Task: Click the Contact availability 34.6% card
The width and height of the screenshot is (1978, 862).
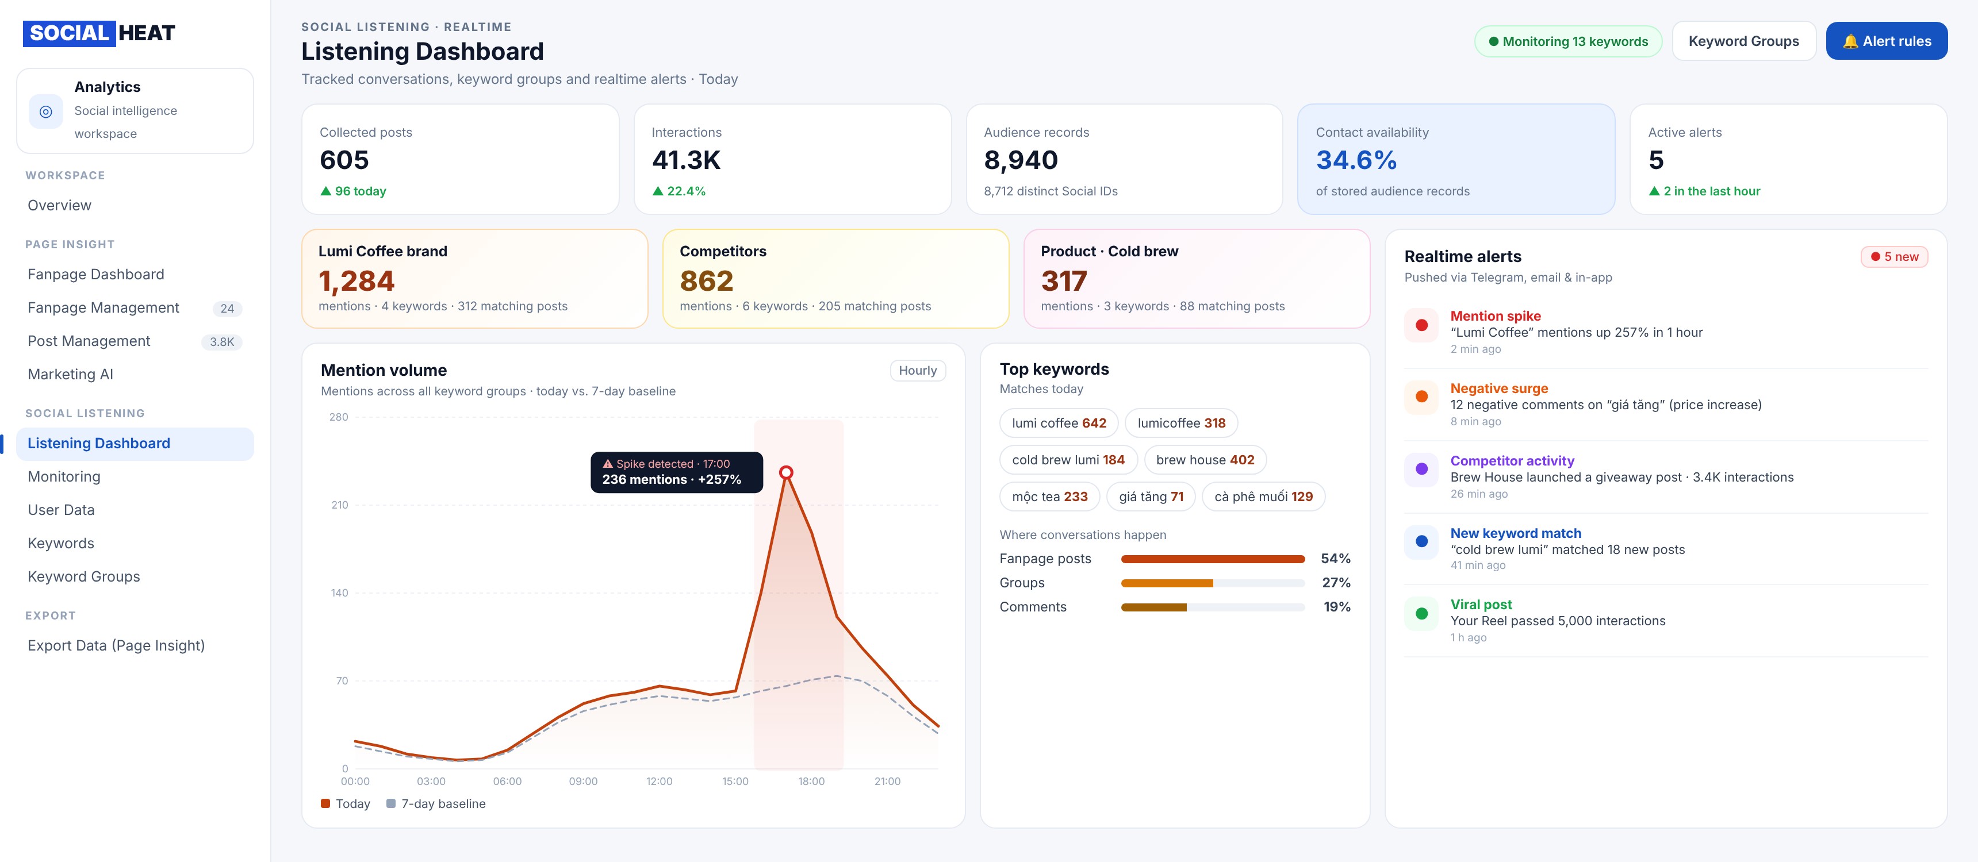Action: click(x=1455, y=160)
